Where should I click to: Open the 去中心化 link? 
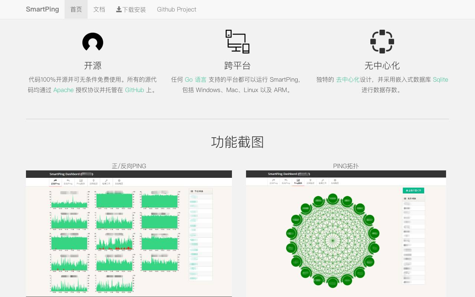(348, 79)
